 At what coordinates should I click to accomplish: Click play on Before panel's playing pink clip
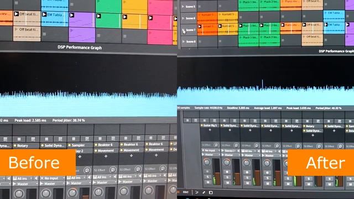point(150,18)
